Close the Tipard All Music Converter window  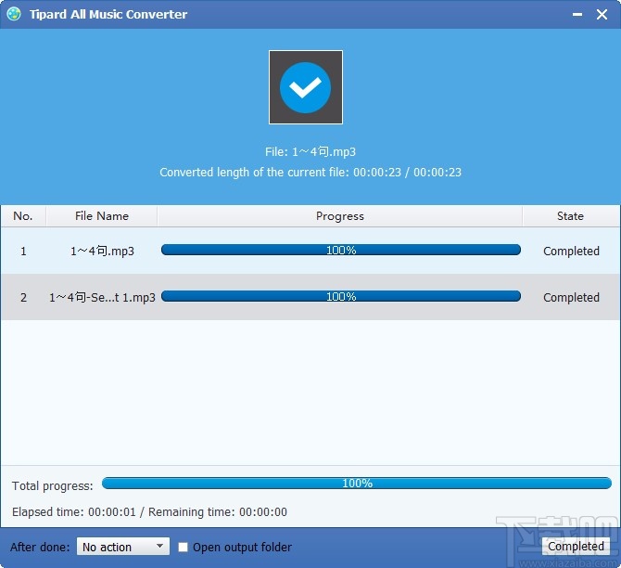pyautogui.click(x=602, y=15)
